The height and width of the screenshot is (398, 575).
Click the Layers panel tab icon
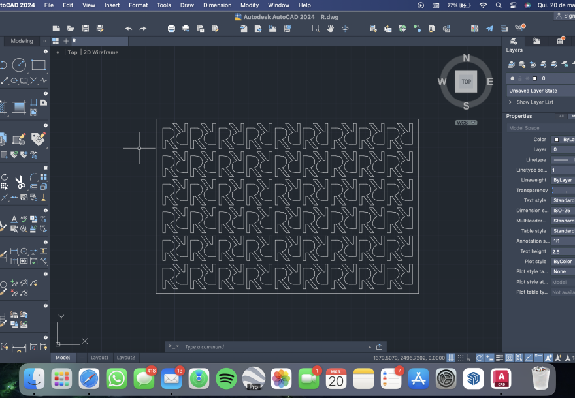pyautogui.click(x=514, y=41)
